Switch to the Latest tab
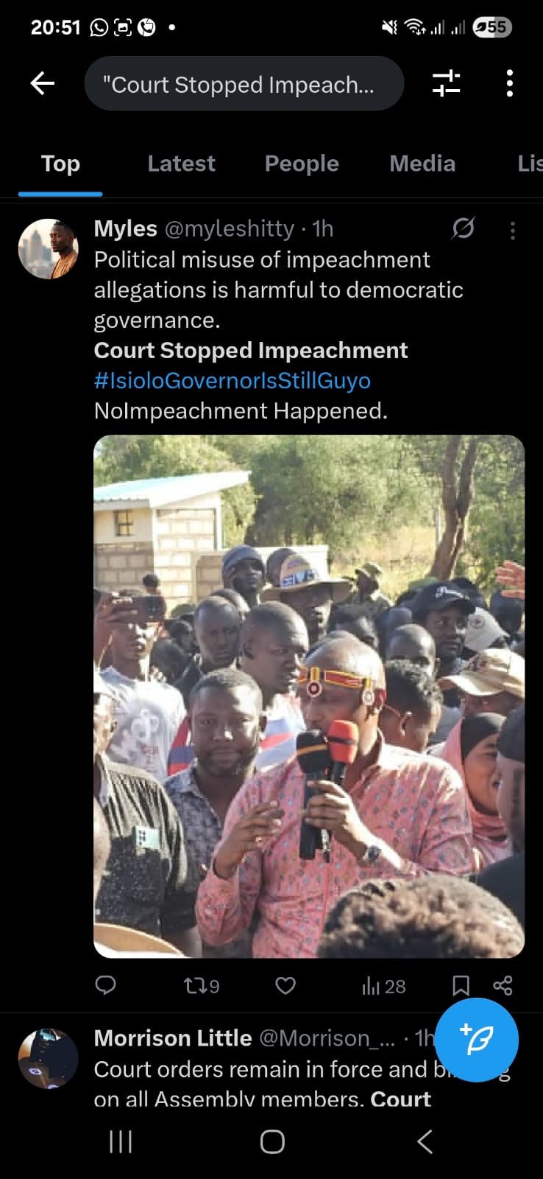The image size is (543, 1179). pos(181,164)
